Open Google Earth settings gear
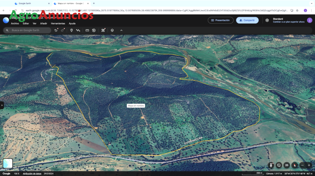Image resolution: width=315 pixels, height=176 pixels. coord(267,20)
